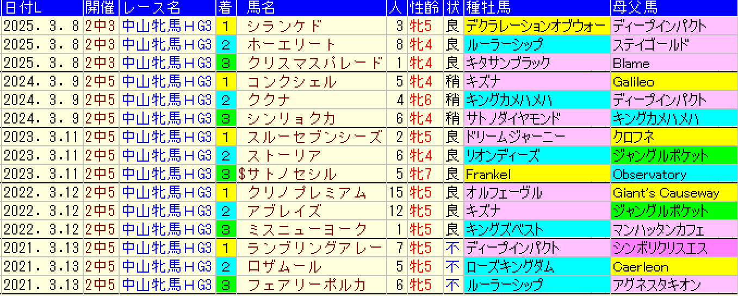Image resolution: width=738 pixels, height=296 pixels.
Task: Select the フェアリーポルカ horse name
Action: pos(307,285)
